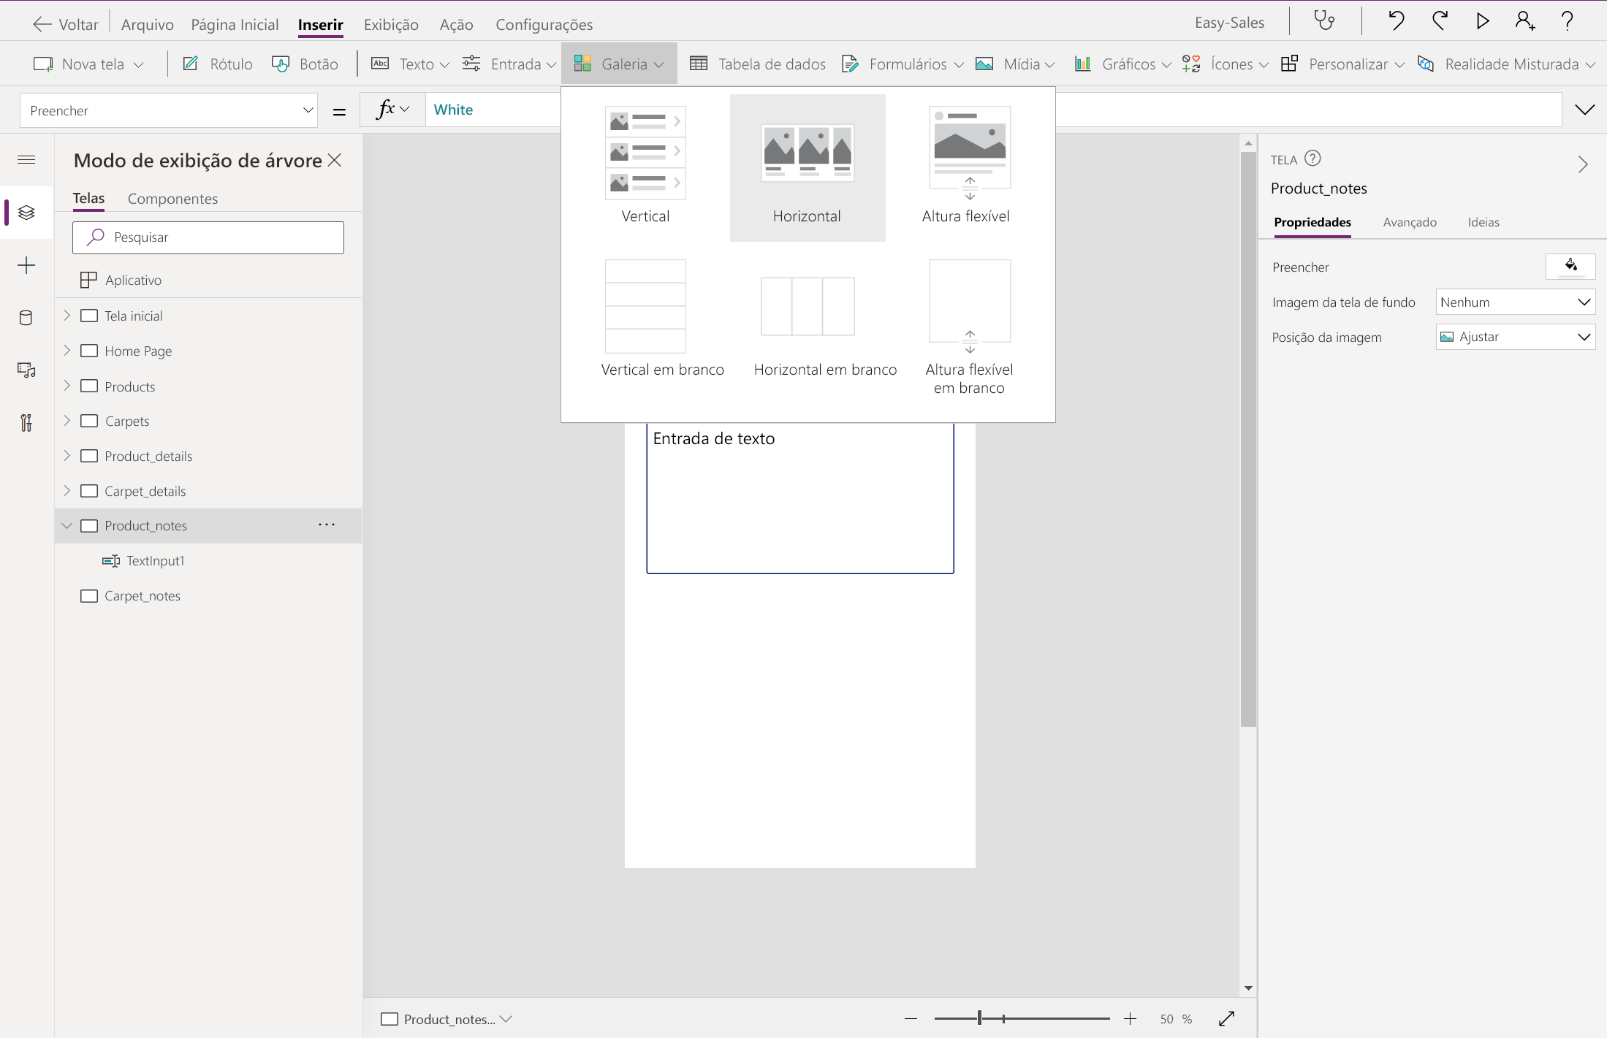Open the Arquivo menu
The width and height of the screenshot is (1607, 1038).
coord(148,24)
